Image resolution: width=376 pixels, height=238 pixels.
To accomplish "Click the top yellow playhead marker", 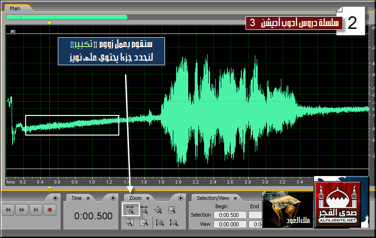I will pos(50,23).
